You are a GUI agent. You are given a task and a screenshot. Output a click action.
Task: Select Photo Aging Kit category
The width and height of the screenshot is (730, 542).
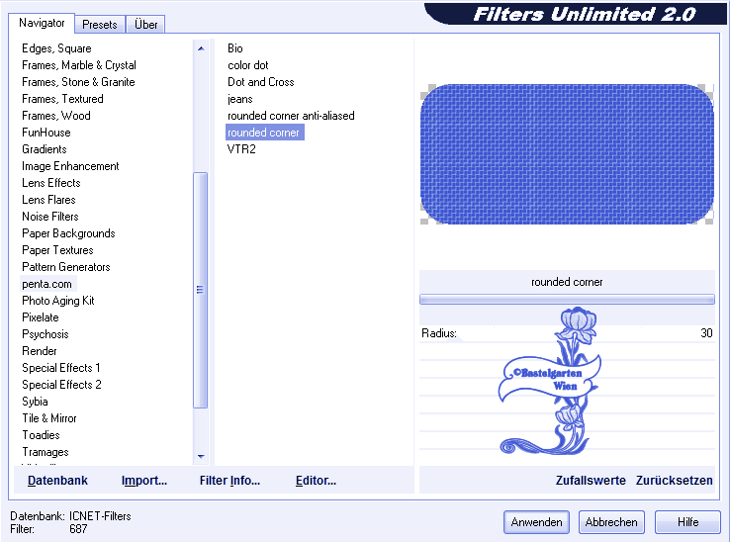pyautogui.click(x=58, y=301)
